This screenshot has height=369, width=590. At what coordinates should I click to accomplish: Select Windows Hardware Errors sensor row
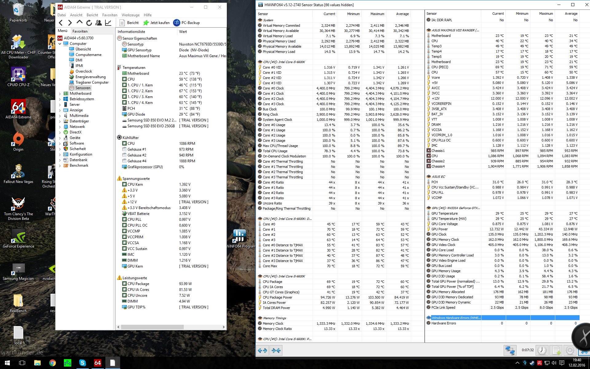click(x=456, y=318)
